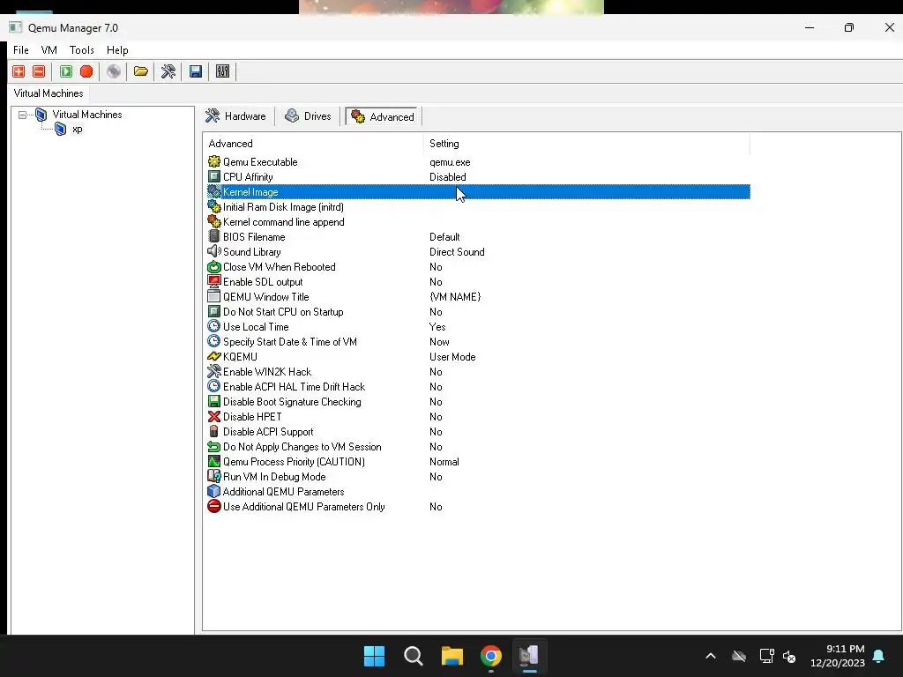This screenshot has width=903, height=677.
Task: Click the KQEMU yellow icon
Action: pyautogui.click(x=214, y=356)
